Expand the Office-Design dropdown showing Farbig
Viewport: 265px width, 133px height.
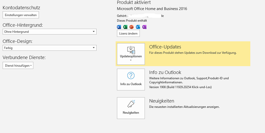click(x=50, y=48)
